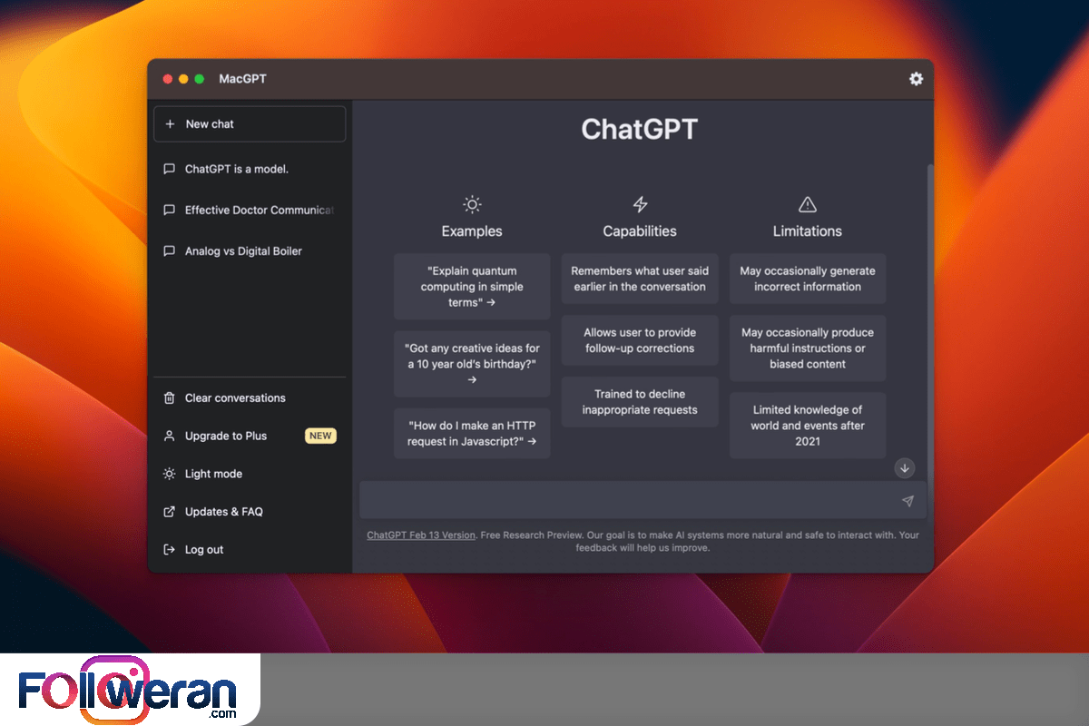Click the external link icon beside Updates & FAQ

[x=169, y=512]
